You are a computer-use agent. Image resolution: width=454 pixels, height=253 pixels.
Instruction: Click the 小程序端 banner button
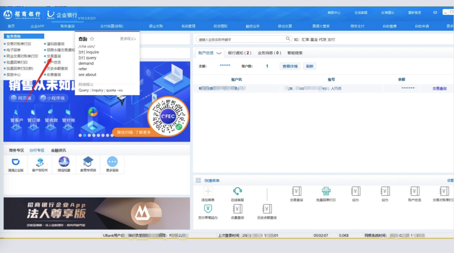(53, 98)
